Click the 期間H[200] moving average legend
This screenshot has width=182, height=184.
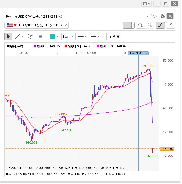coord(113,46)
